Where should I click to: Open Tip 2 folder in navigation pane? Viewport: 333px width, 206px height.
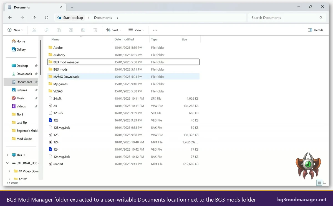coord(20,114)
